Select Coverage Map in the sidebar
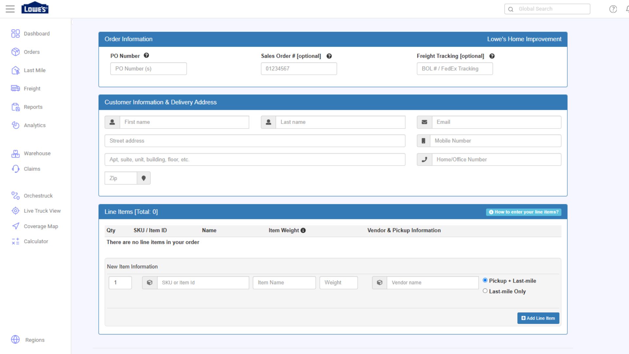 click(x=15, y=226)
